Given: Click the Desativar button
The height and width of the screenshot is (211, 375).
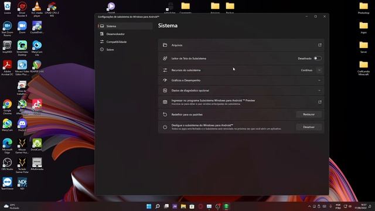Looking at the screenshot, I should pyautogui.click(x=309, y=127).
